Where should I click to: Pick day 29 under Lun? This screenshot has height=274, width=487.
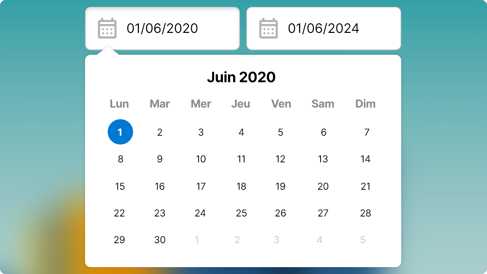(119, 240)
